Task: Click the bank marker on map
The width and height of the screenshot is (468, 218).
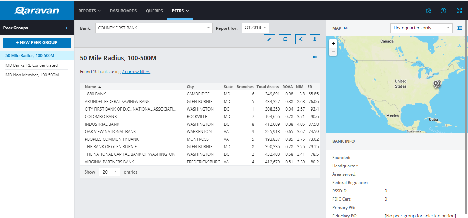Action: click(436, 84)
